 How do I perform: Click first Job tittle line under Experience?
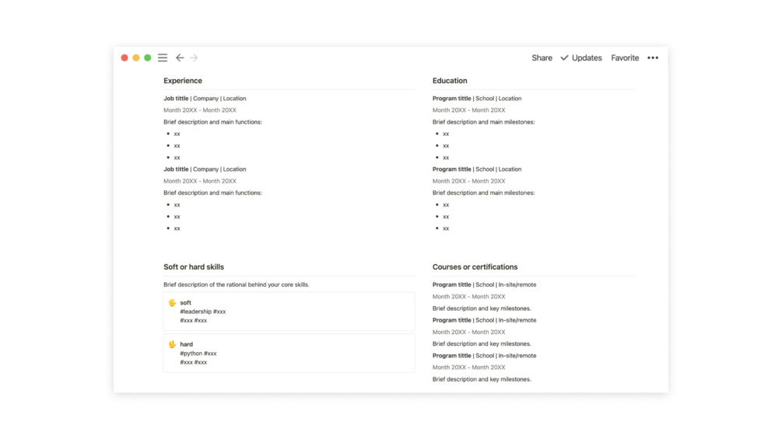[205, 99]
